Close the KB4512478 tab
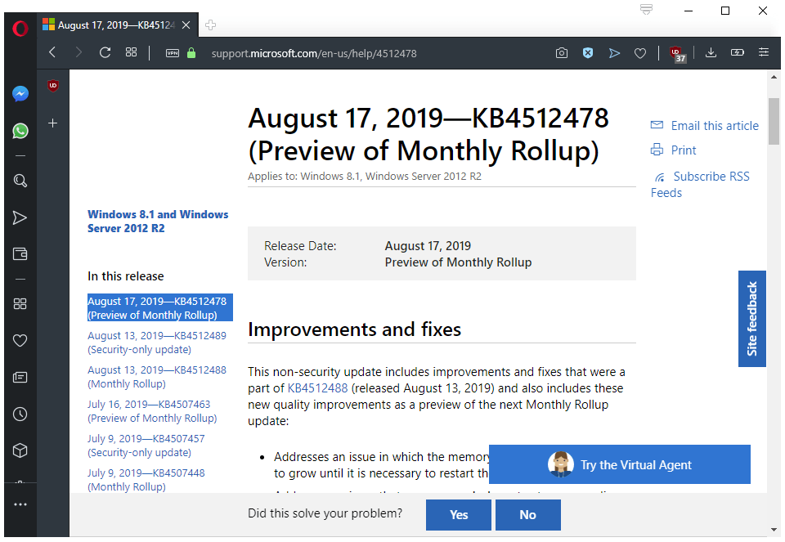 point(186,25)
